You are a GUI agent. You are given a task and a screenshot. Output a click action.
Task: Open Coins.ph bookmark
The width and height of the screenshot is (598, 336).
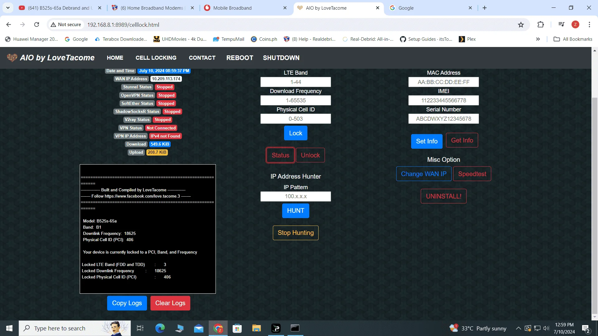click(x=264, y=39)
